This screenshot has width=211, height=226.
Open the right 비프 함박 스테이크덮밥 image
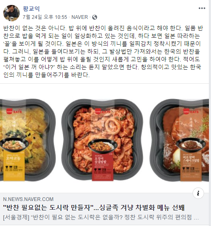tap(179, 140)
